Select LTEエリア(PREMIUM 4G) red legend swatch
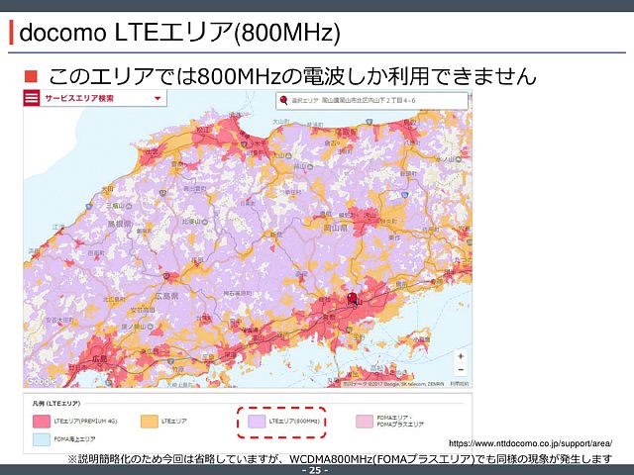Image resolution: width=634 pixels, height=475 pixels. 42,422
